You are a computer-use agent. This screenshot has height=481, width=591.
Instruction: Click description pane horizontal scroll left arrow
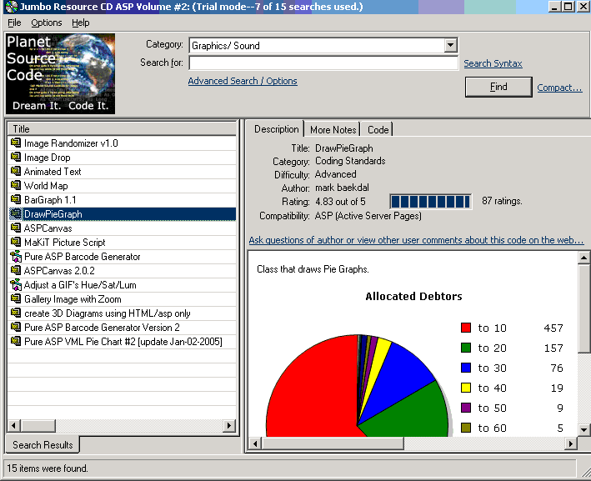pyautogui.click(x=255, y=443)
